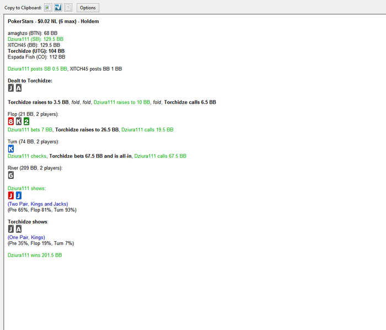Click 'Turn (74 BB, 2 players):' label
Image resolution: width=386 pixels, height=330 pixels.
pos(33,142)
